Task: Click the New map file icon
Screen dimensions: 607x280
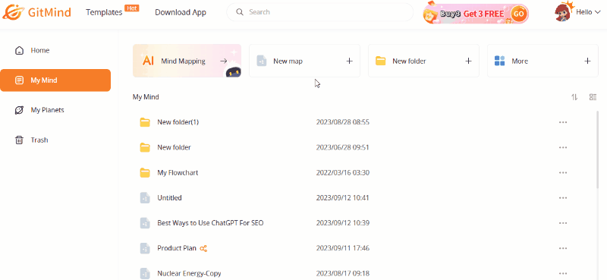Action: pyautogui.click(x=262, y=61)
